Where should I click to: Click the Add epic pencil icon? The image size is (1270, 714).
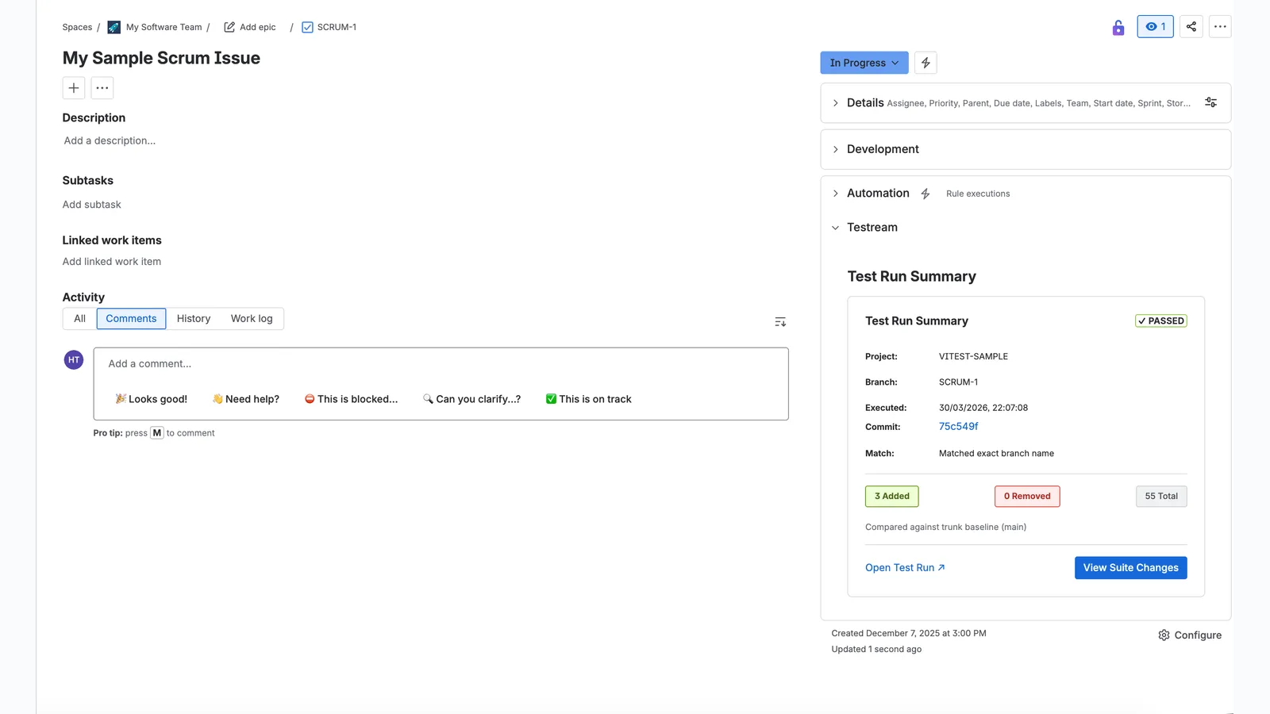point(229,27)
